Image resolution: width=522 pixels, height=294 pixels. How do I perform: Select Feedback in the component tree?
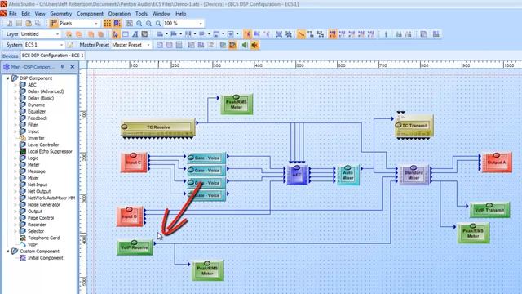(38, 118)
